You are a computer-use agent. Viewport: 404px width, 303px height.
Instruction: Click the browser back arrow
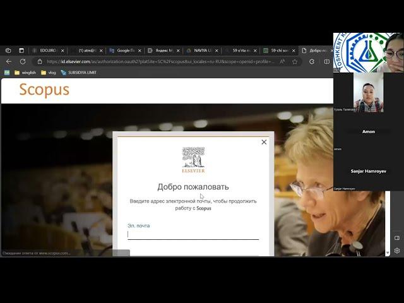click(9, 62)
